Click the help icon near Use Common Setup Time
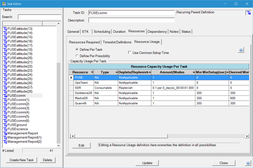The width and height of the screenshot is (253, 168). (x=241, y=50)
